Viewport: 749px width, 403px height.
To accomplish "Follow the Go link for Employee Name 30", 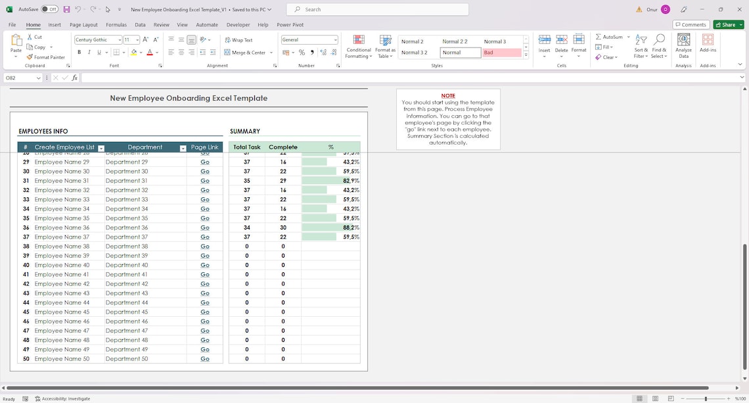I will click(x=204, y=171).
